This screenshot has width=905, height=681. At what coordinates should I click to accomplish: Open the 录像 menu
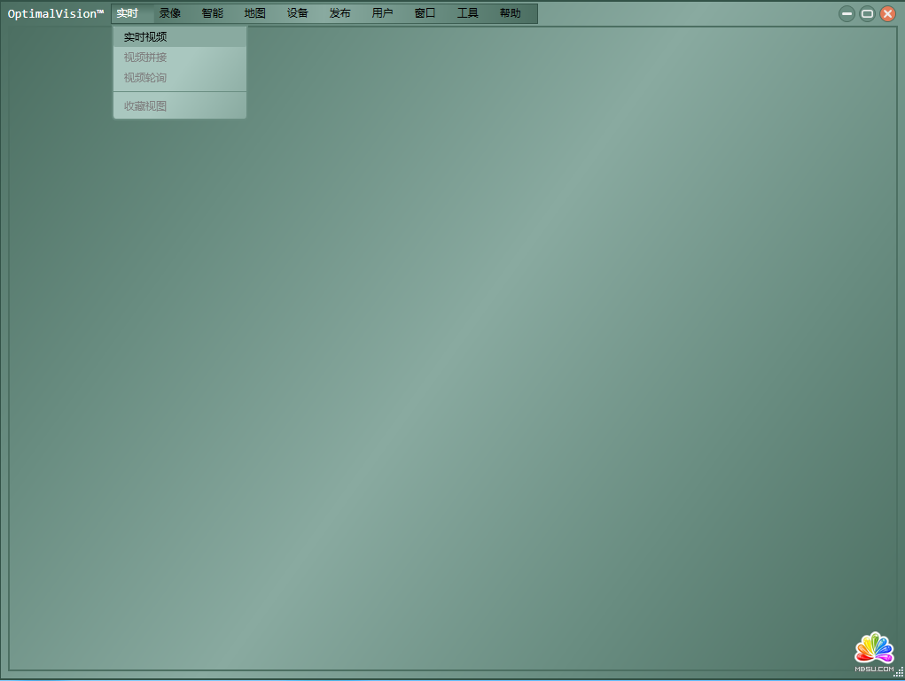point(170,13)
